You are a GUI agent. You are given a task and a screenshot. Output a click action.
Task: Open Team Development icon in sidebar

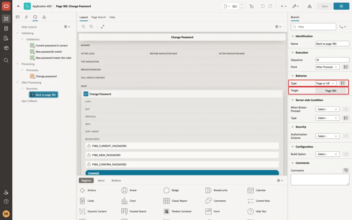point(6,38)
